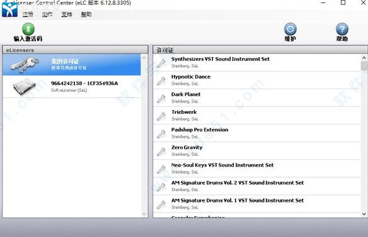This screenshot has height=237, width=368.
Task: Click key icon beside Padshop Pro Extension
Action: (x=161, y=133)
